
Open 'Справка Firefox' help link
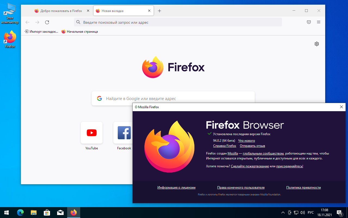coord(225,146)
